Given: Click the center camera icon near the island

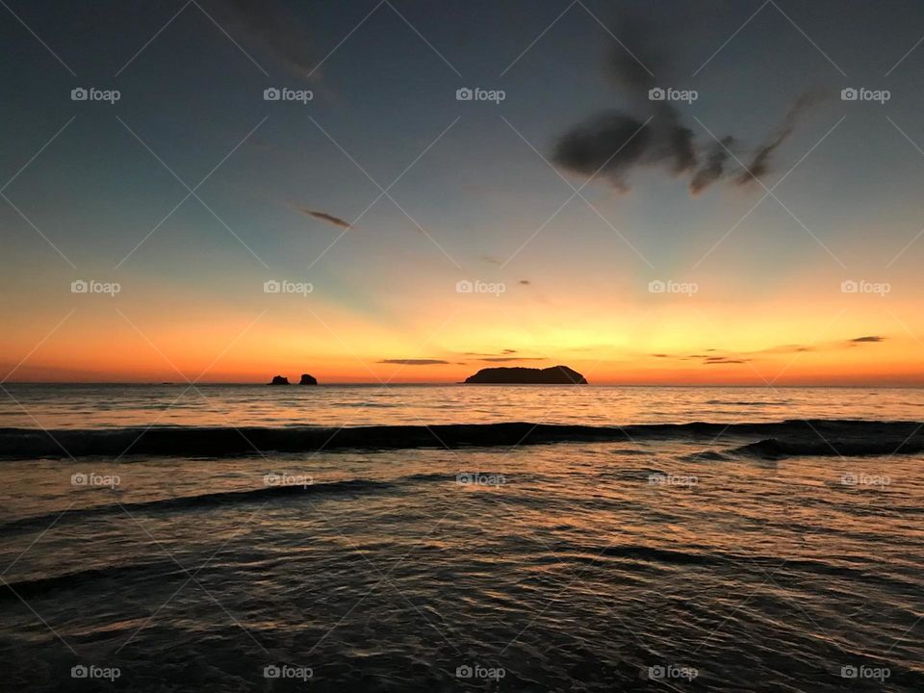Looking at the screenshot, I should [x=463, y=287].
